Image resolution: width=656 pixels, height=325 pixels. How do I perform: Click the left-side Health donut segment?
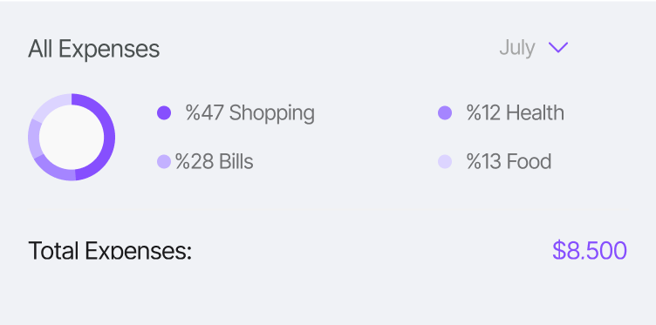point(34,139)
